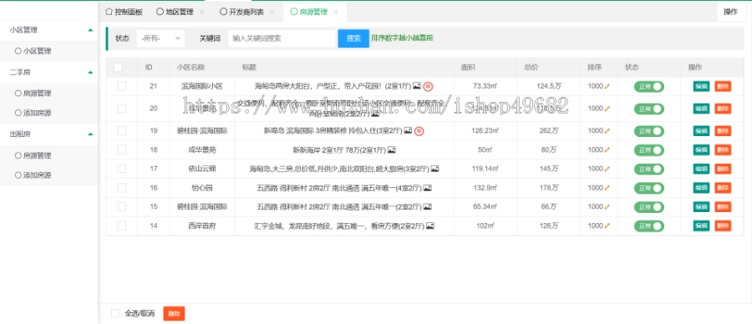Screen dimensions: 752x324
Task: Toggle 正常 status switch for ID 19
Action: click(649, 131)
